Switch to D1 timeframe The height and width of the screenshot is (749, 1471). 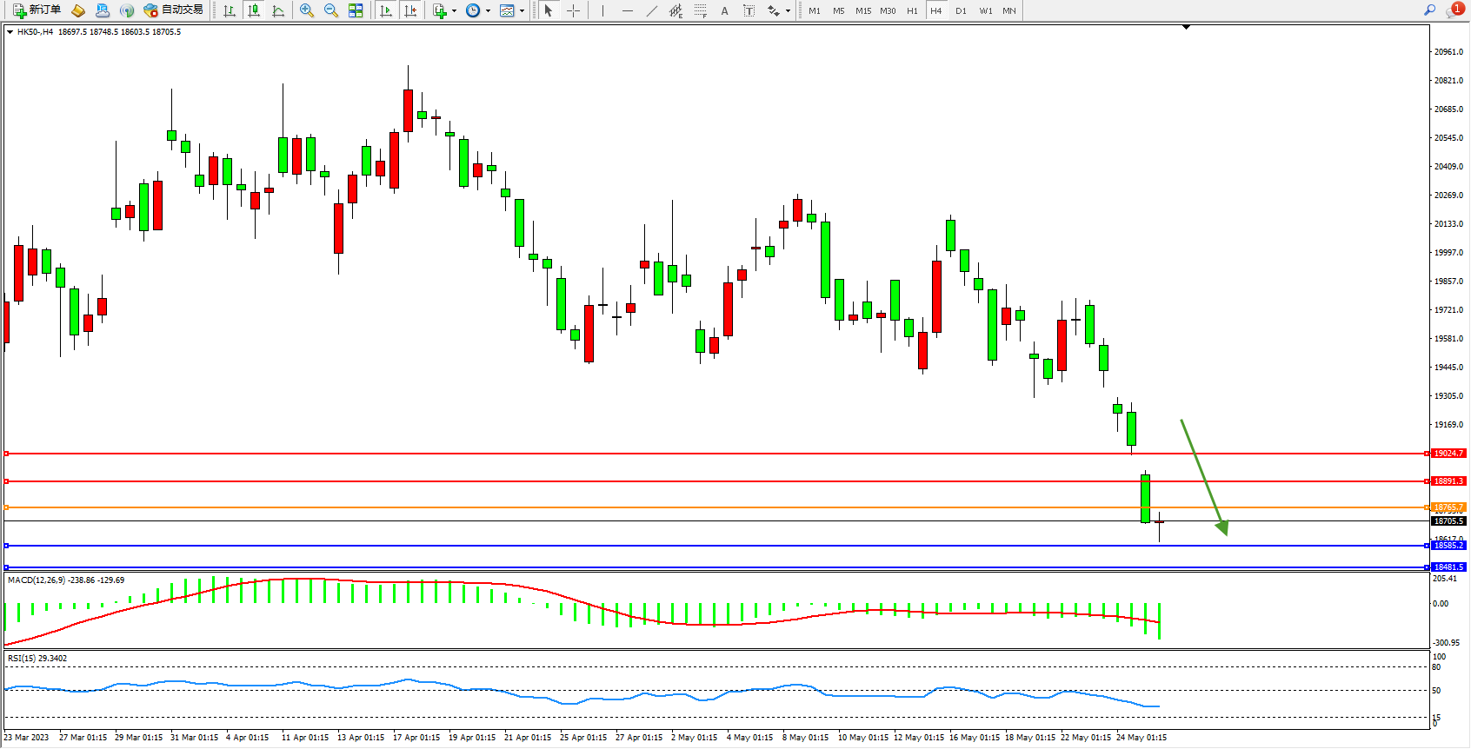[x=961, y=10]
